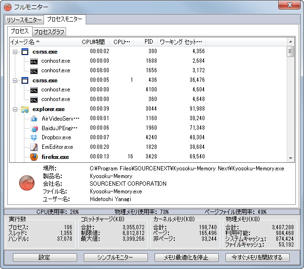Click the working set value 91,988
This screenshot has height=269, width=304.
point(197,109)
